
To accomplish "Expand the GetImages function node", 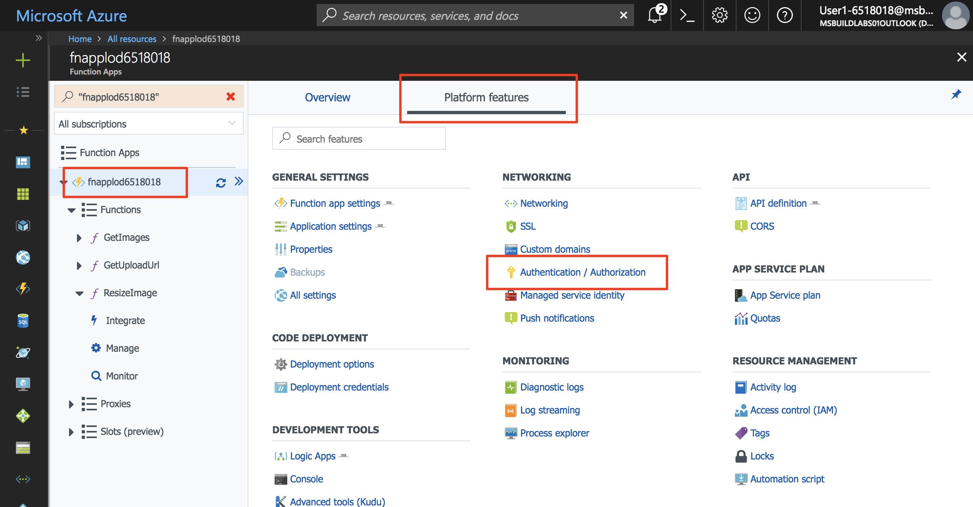I will pos(79,238).
